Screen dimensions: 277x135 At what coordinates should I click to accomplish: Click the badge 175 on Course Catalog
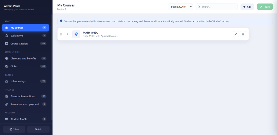point(43,43)
